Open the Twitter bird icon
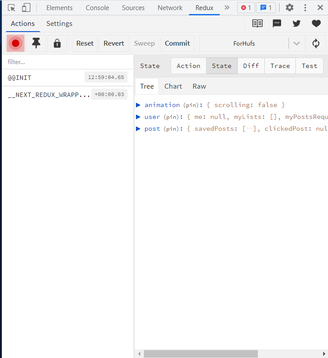 click(296, 24)
